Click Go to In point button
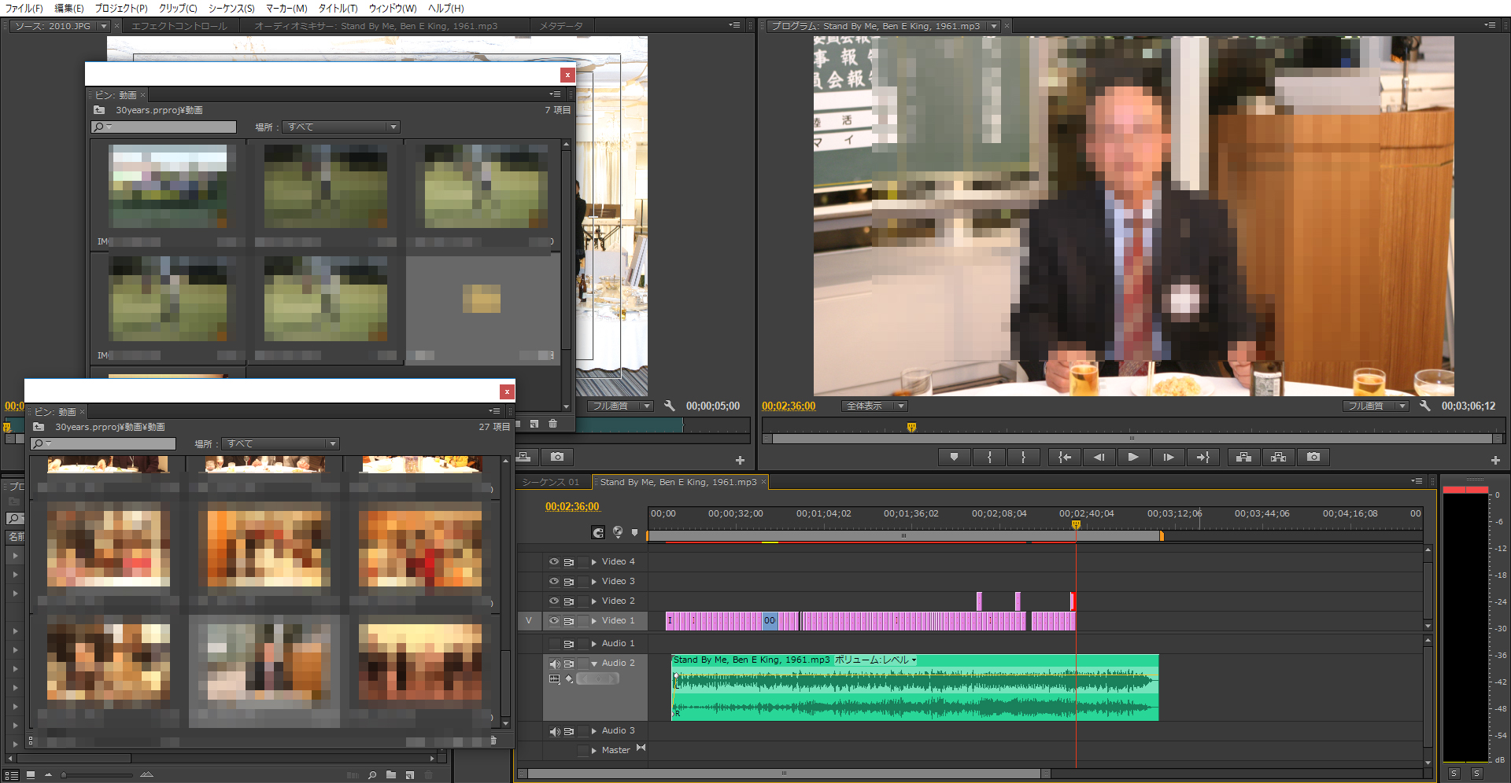 pyautogui.click(x=1064, y=457)
